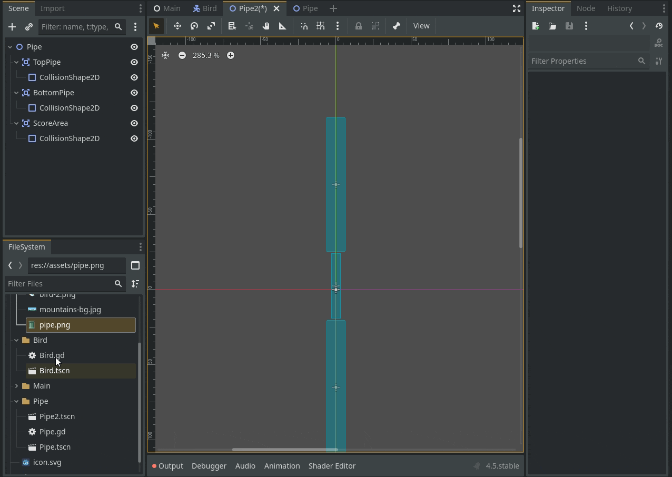Screen dimensions: 672x477
Task: Click the horizontal scrollbar of the viewport
Action: tap(284, 450)
